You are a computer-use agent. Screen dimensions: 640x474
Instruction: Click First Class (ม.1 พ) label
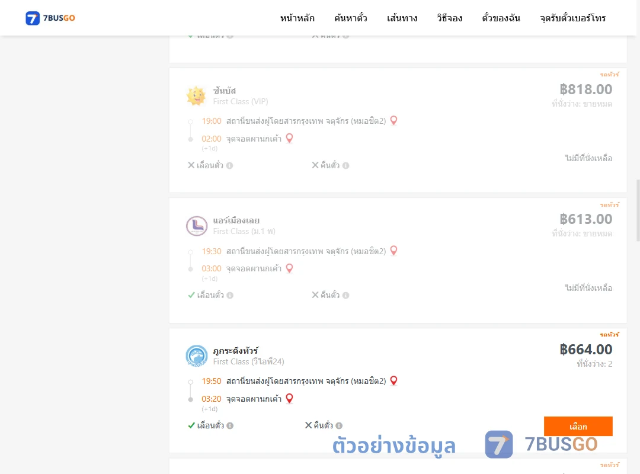coord(244,231)
